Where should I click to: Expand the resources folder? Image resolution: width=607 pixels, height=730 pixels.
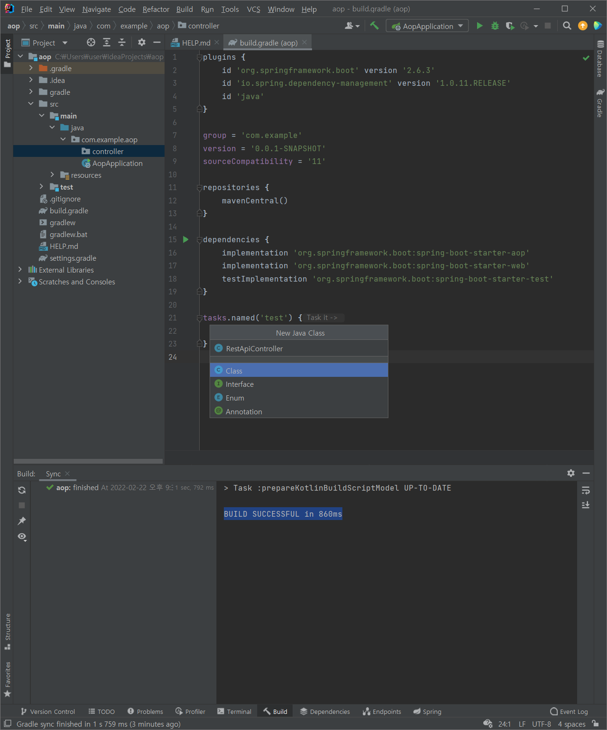pos(52,175)
